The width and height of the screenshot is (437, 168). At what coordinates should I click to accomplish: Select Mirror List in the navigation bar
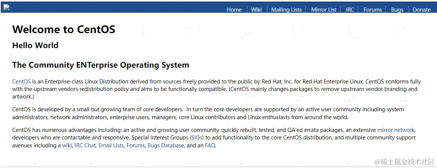[324, 10]
